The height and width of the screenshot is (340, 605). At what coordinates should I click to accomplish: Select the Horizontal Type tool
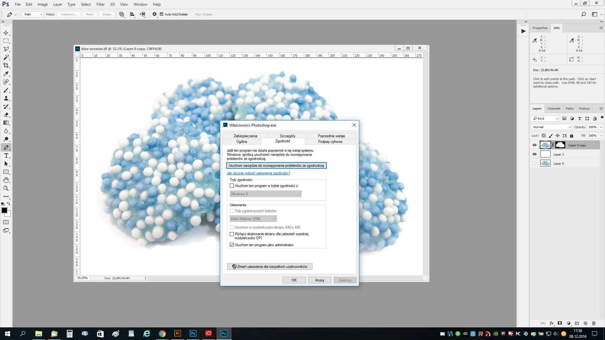tap(6, 156)
